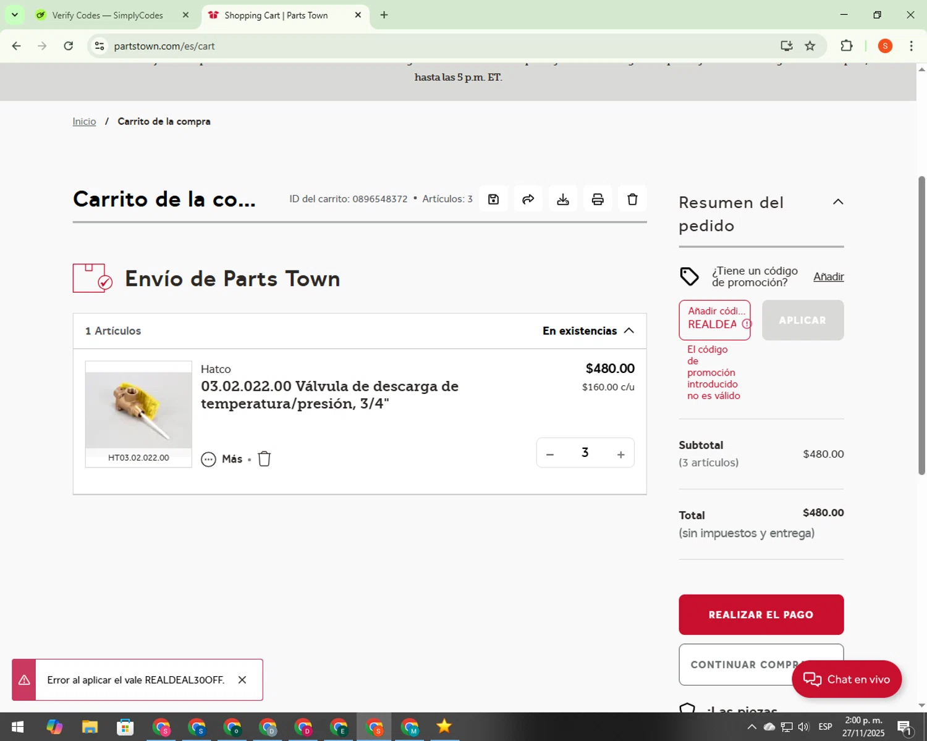927x741 pixels.
Task: Open the Chrome three-dot menu
Action: 911,46
